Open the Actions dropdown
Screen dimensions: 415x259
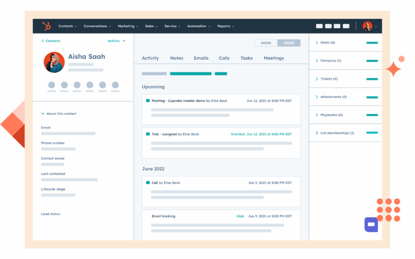[x=116, y=41]
